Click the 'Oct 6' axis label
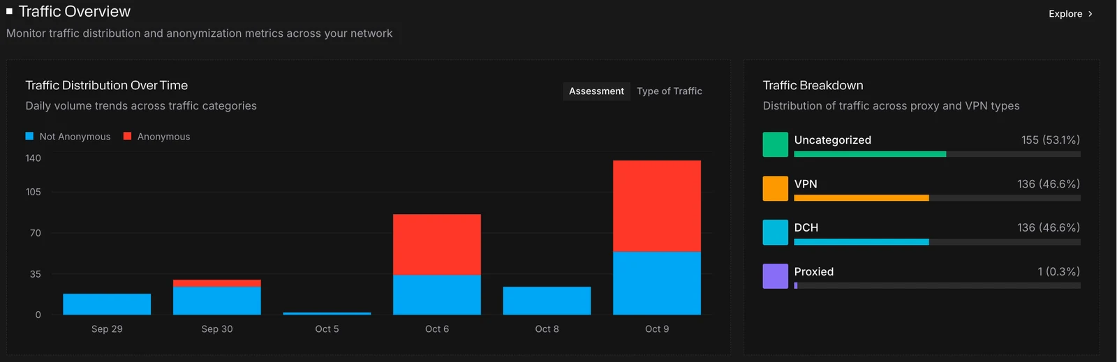 (437, 329)
